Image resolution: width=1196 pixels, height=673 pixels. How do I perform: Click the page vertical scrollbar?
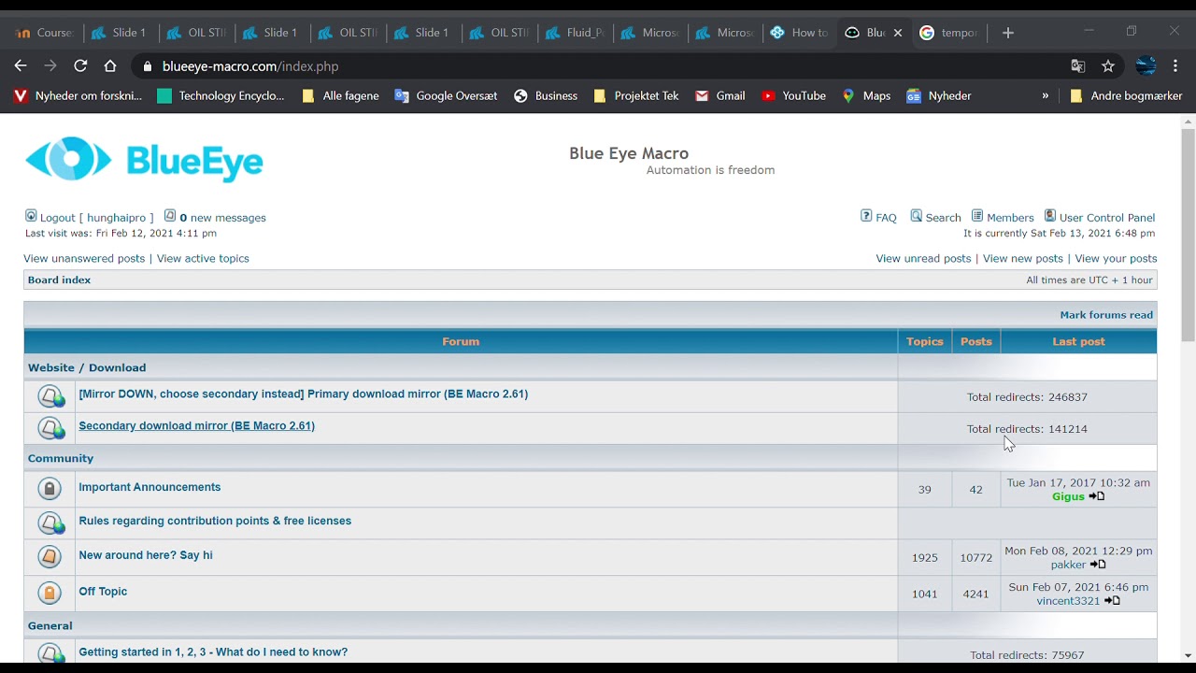pos(1189,234)
